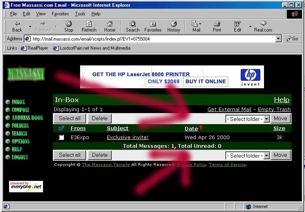Screen dimensions: 305x212
Task: Click the bottom Delete button
Action: coord(99,155)
